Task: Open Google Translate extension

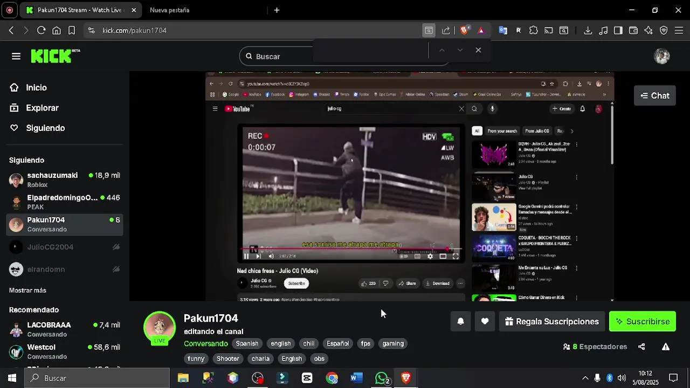Action: (503, 31)
